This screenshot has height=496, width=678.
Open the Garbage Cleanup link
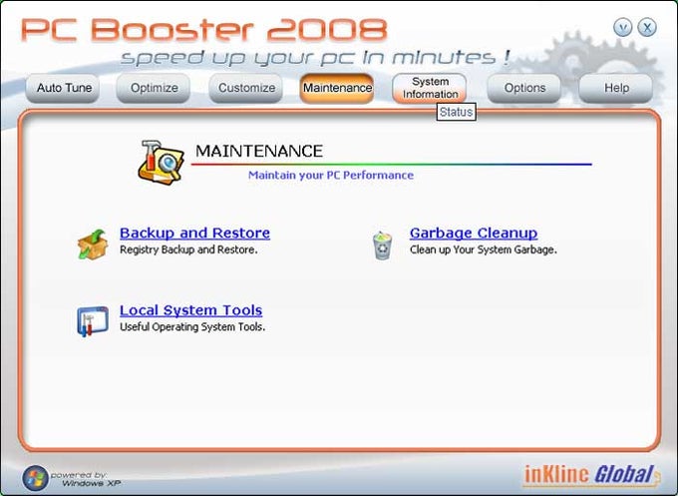coord(474,233)
